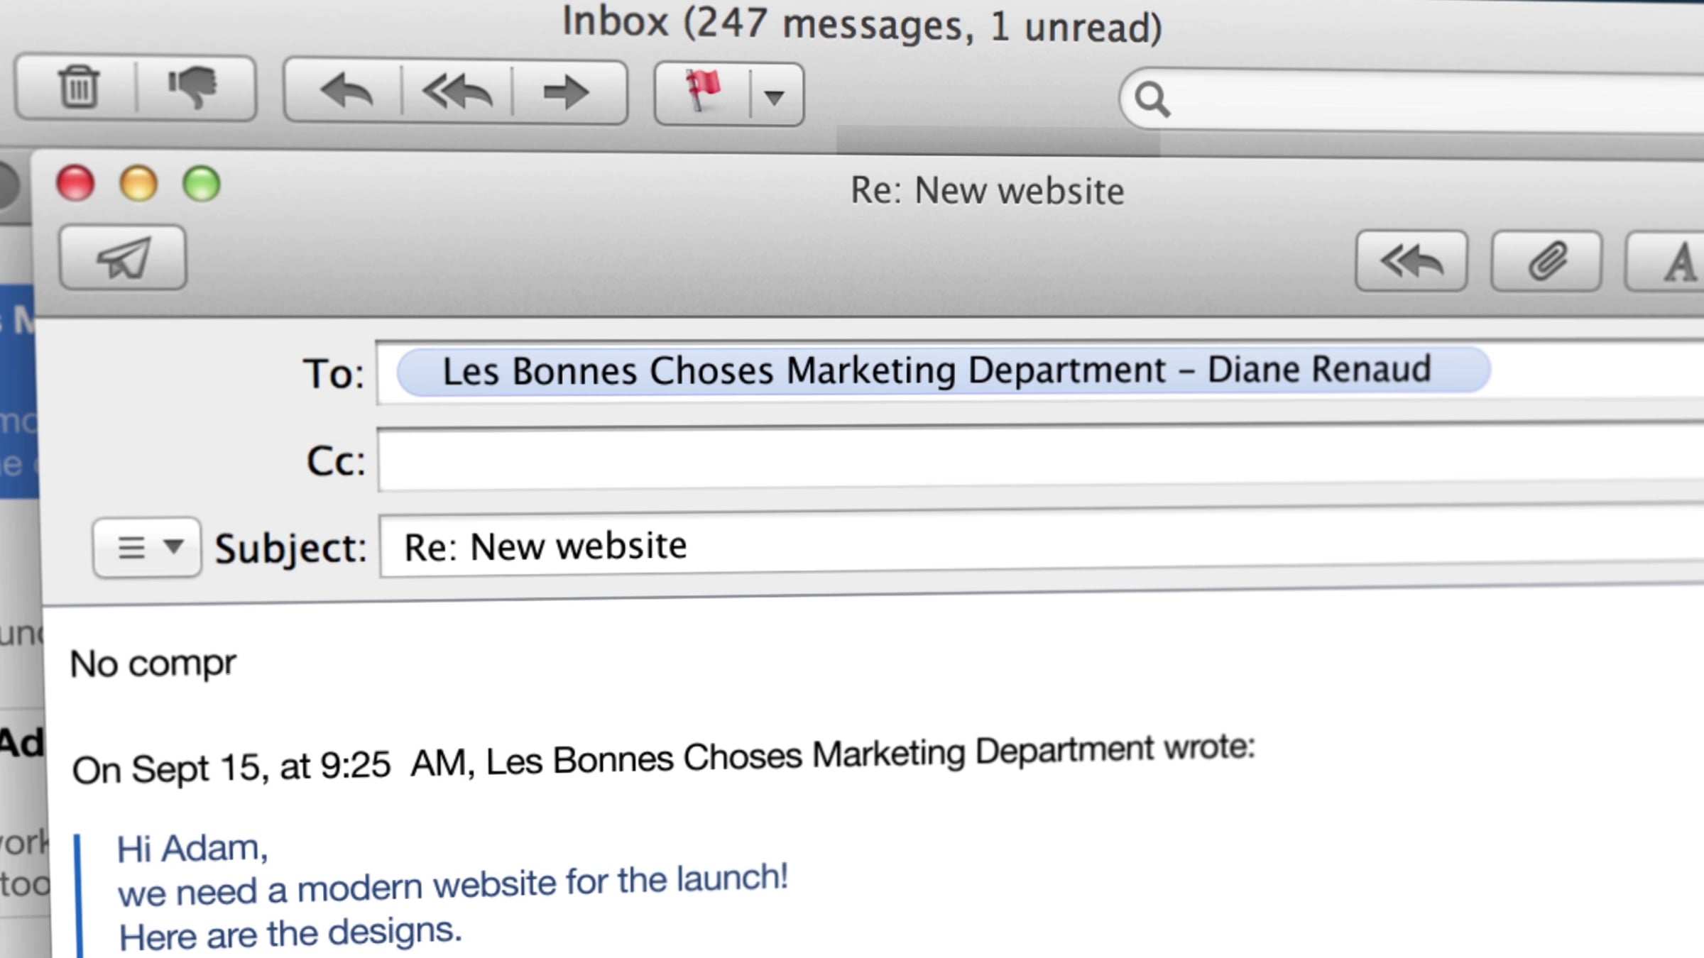This screenshot has width=1704, height=958.
Task: Select the Diane Renaud recipient token
Action: point(944,370)
